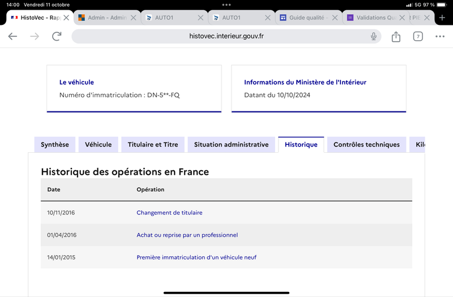The width and height of the screenshot is (453, 297).
Task: Switch to the Validations Qu browser tab
Action: click(375, 18)
